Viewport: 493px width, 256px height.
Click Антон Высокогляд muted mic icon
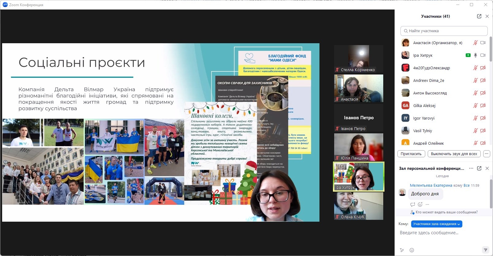click(475, 93)
